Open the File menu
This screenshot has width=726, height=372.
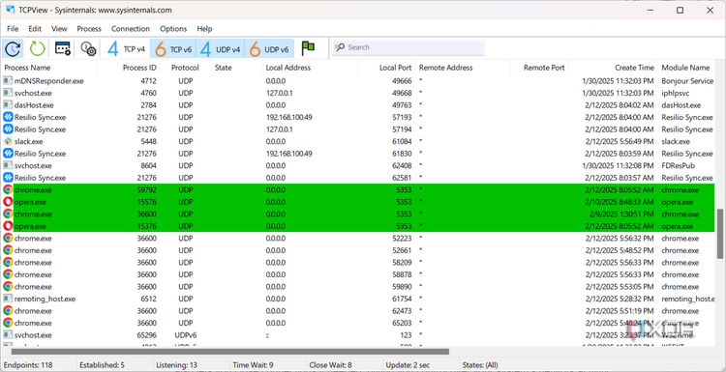pos(13,29)
